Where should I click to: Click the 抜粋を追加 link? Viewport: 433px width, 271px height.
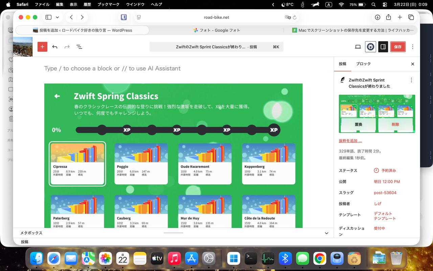coord(350,141)
